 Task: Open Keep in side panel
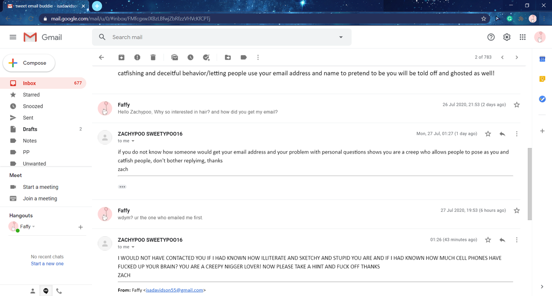tap(542, 79)
